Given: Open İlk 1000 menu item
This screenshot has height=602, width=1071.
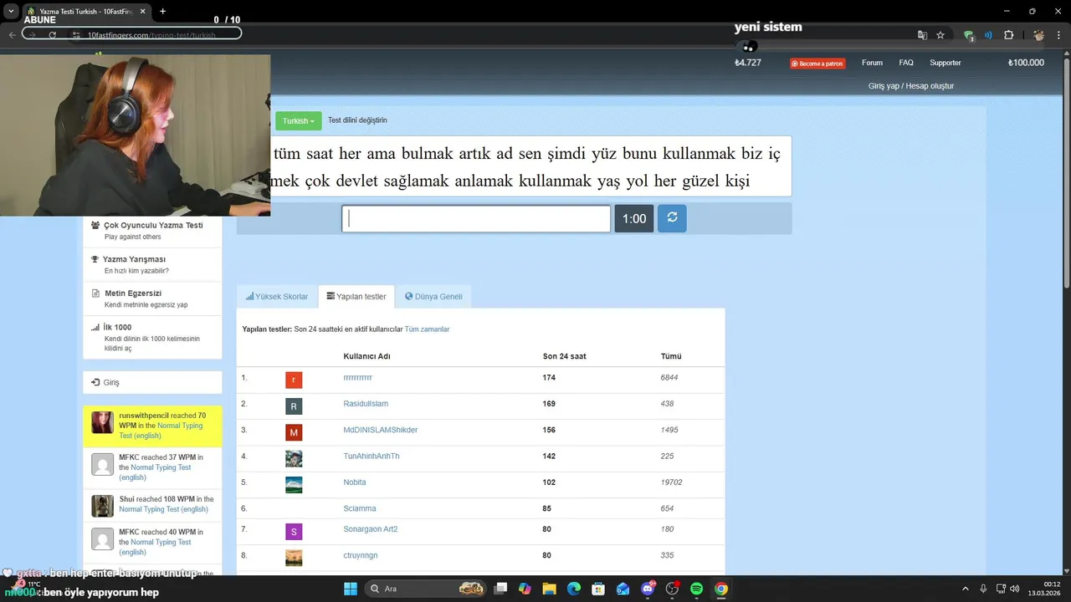Looking at the screenshot, I should 152,337.
